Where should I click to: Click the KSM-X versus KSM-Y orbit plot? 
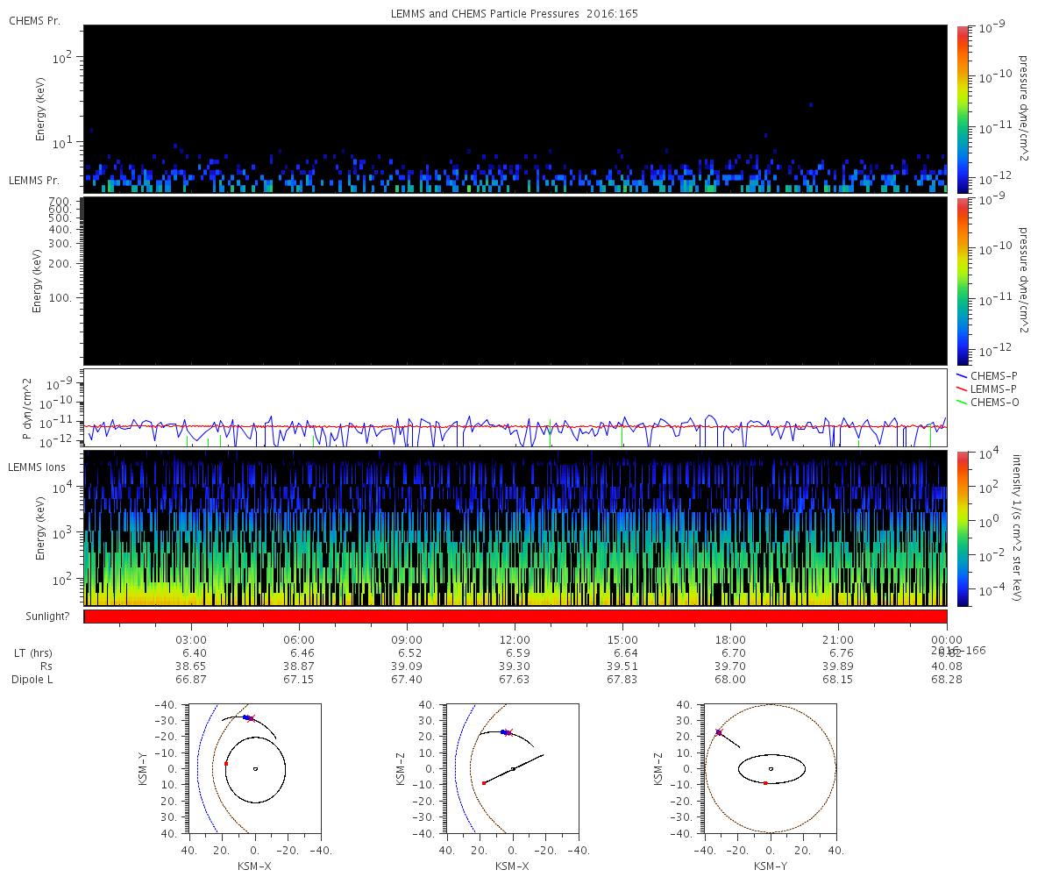tap(254, 767)
